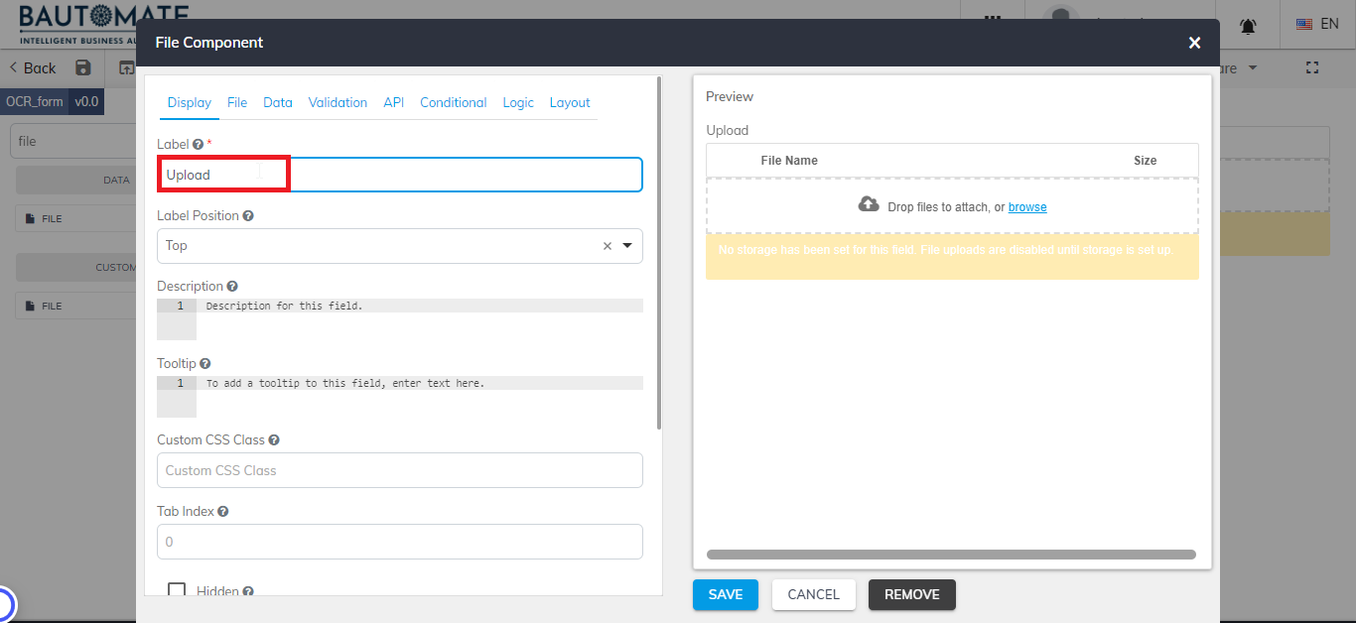Toggle the Hidden checkbox
The image size is (1356, 623).
[177, 591]
